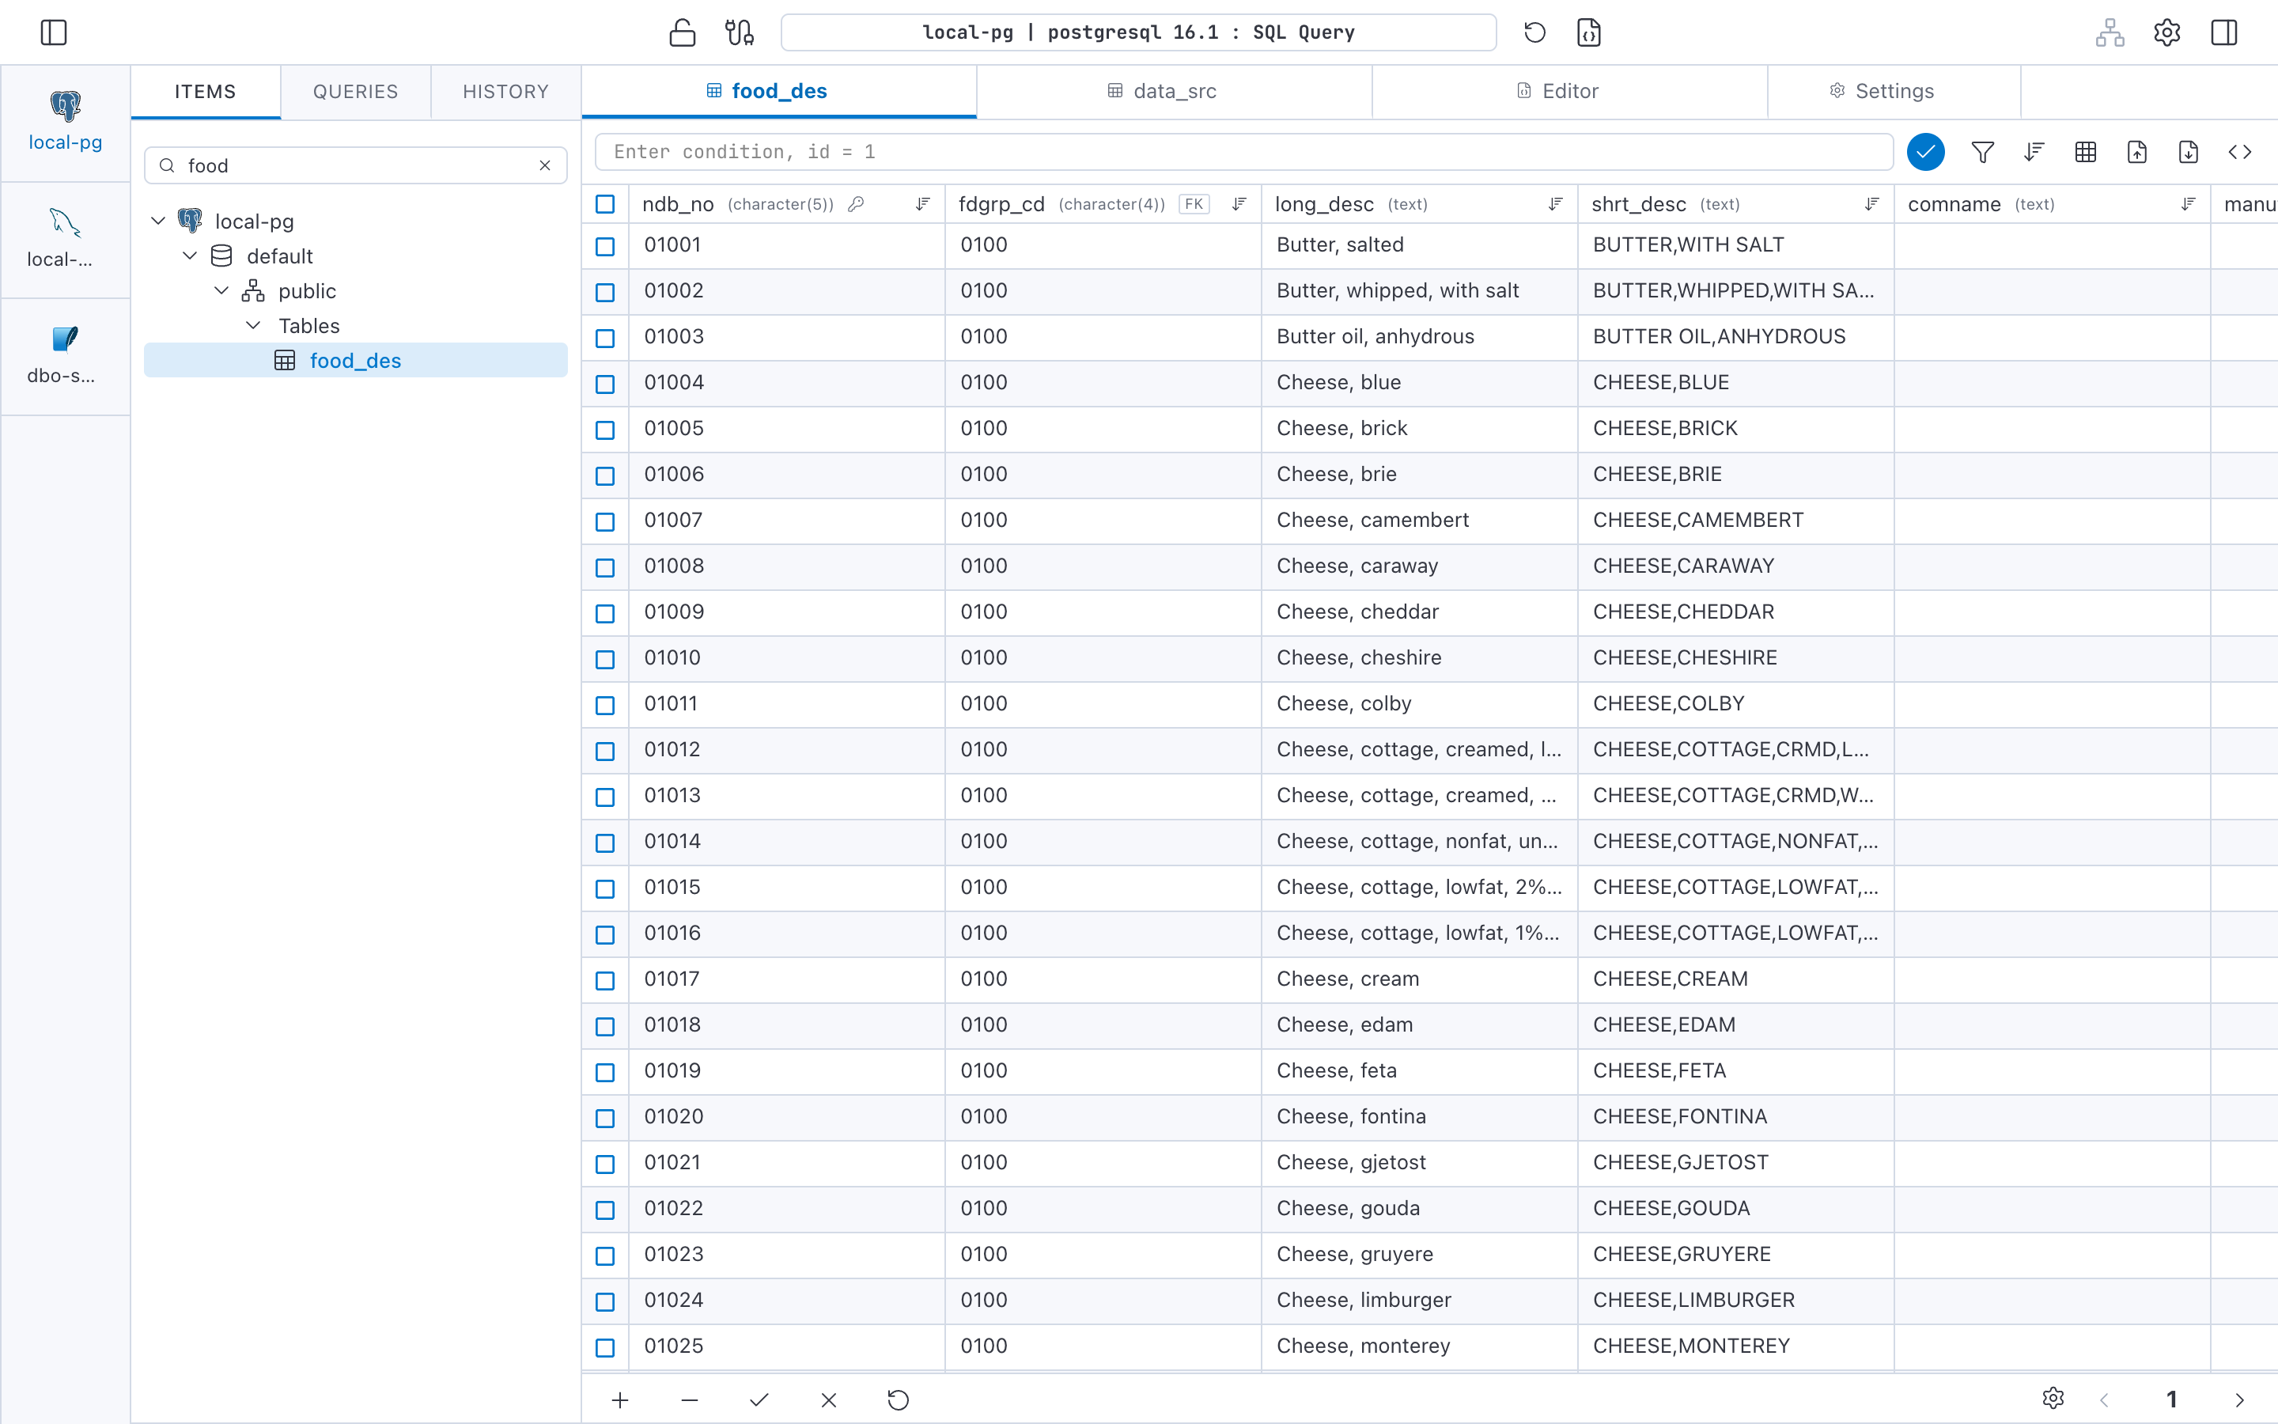Open the data_src tab
This screenshot has height=1424, width=2278.
click(x=1174, y=93)
